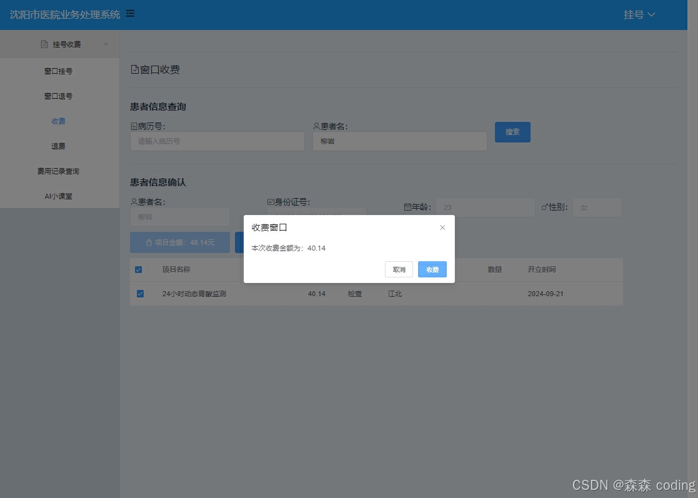This screenshot has height=498, width=698.
Task: Click the document icon next to 挂号收费 sidebar entry
Action: click(43, 44)
